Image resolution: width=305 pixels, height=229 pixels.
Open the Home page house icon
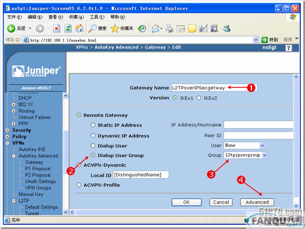79,28
